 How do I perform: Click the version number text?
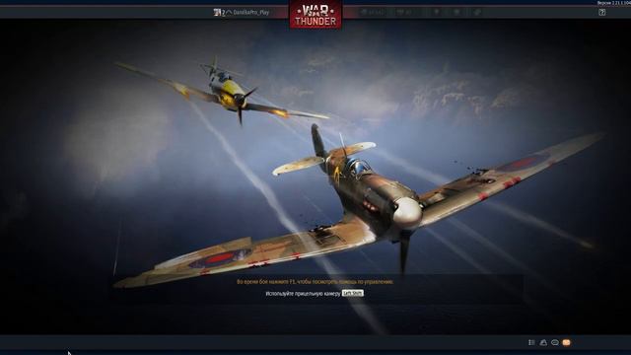613,3
